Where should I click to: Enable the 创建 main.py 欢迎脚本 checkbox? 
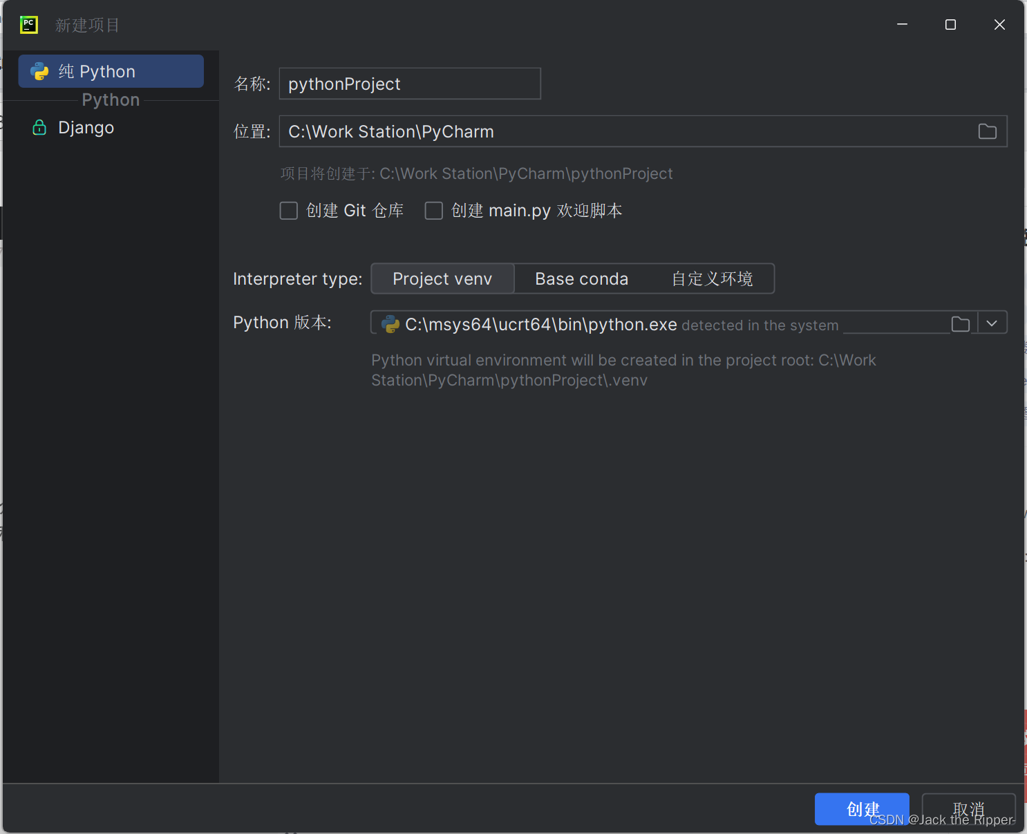434,211
